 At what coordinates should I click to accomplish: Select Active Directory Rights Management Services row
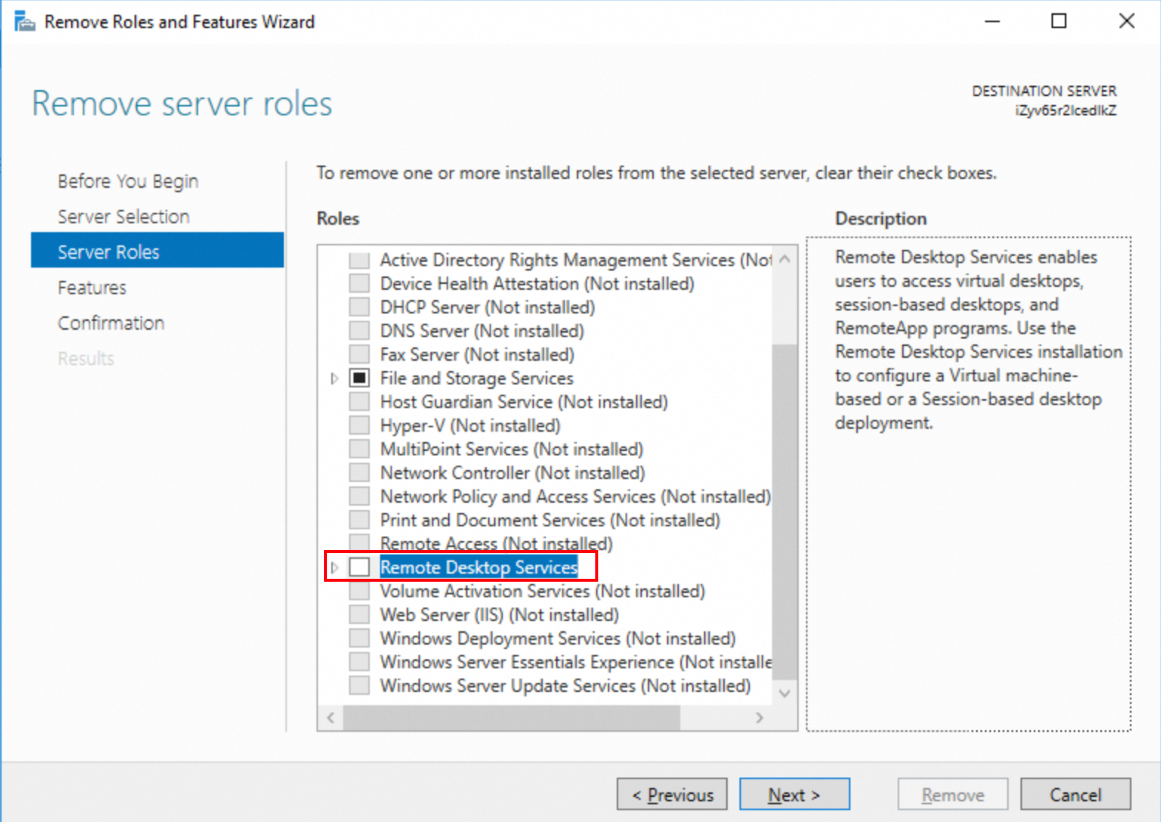click(x=576, y=259)
